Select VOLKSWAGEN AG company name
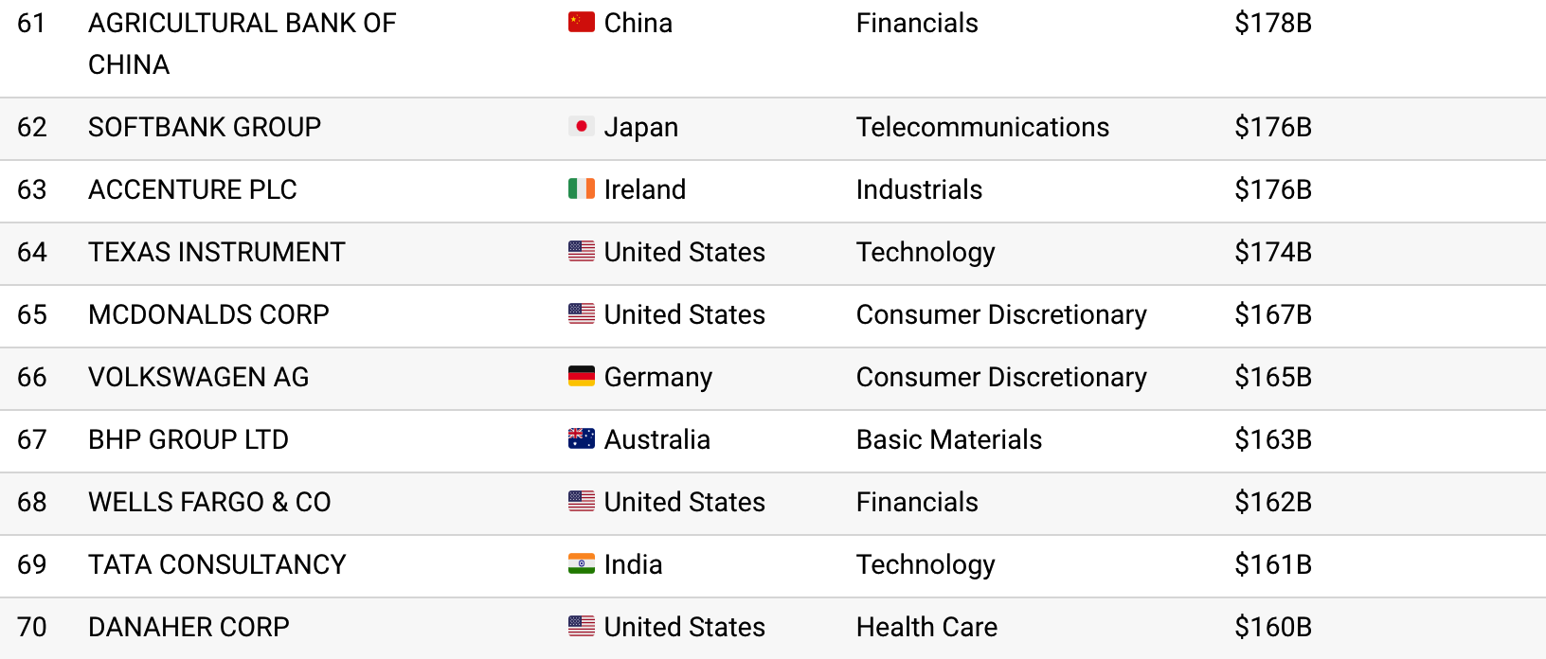Image resolution: width=1546 pixels, height=659 pixels. click(198, 377)
